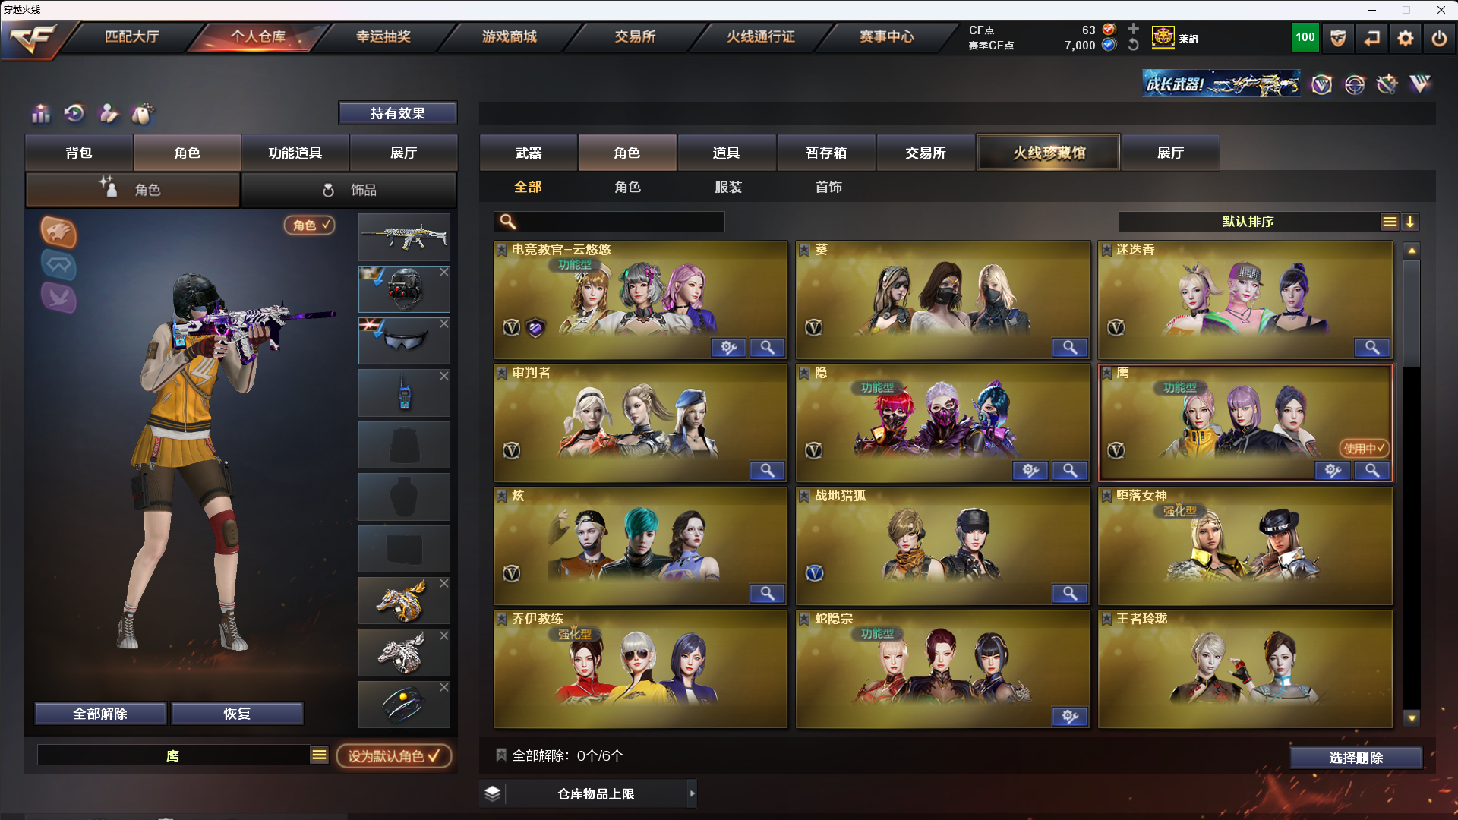Switch to 火线珍藏馆 tab
This screenshot has width=1458, height=820.
(1048, 153)
